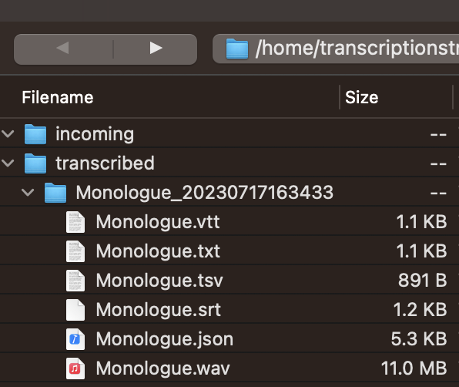Click the Monologue_20230717163433 folder icon
The image size is (459, 387).
coord(55,193)
